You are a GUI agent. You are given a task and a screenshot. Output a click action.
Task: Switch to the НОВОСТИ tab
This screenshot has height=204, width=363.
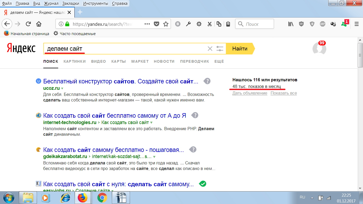[x=164, y=61]
